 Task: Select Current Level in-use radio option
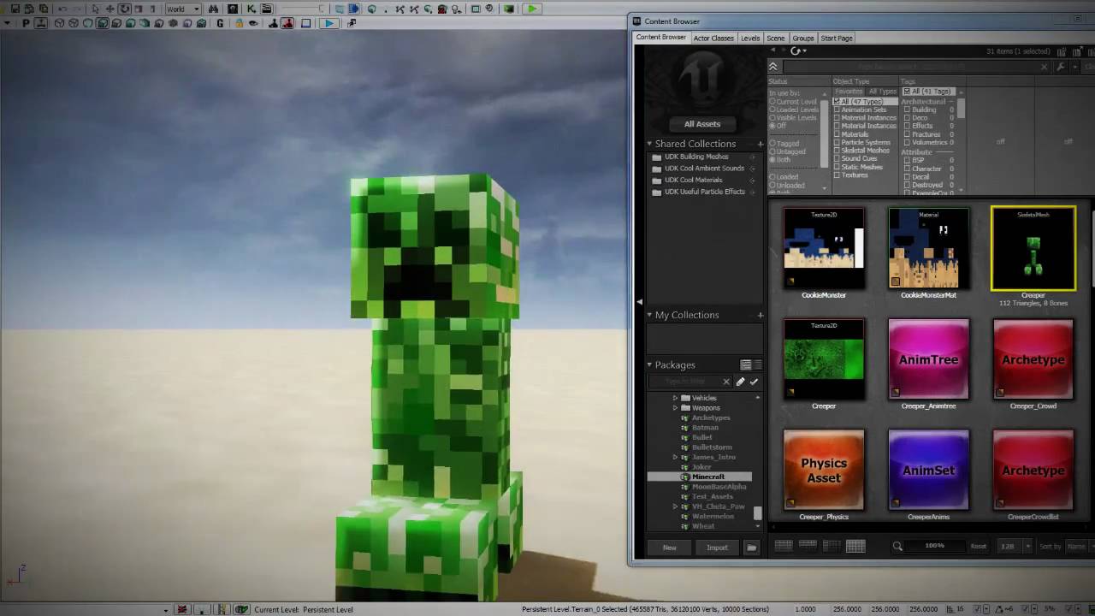point(772,101)
